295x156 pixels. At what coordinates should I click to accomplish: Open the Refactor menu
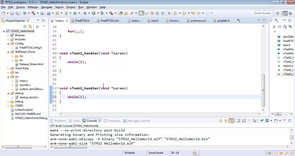[33, 7]
